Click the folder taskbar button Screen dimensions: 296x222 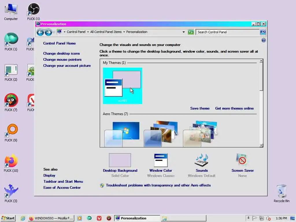pos(184,218)
